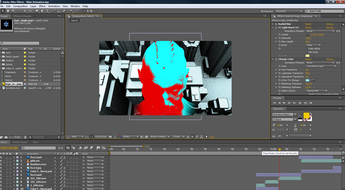Open the Animation menu
Screen dimensions: 345x190
click(x=54, y=6)
